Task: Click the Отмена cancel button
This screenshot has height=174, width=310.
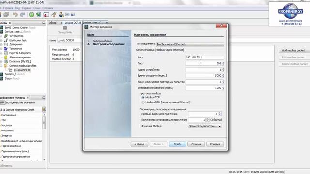Action: point(196,144)
